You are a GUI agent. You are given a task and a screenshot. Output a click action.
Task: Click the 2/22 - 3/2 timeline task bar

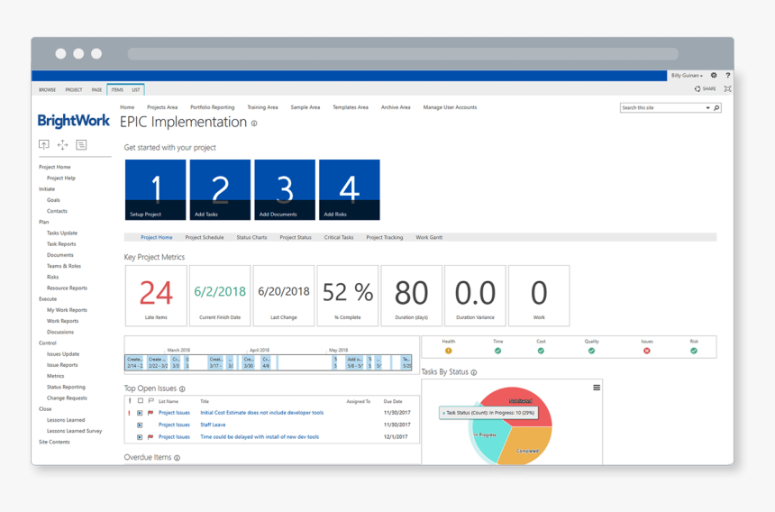[159, 362]
